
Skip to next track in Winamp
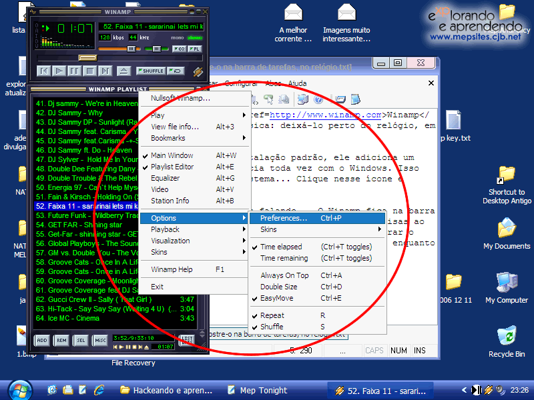pos(105,71)
